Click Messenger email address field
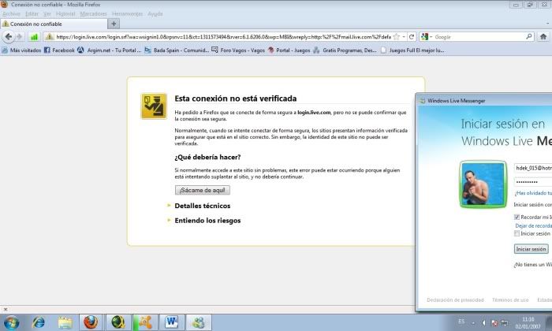This screenshot has width=552, height=331. coord(533,168)
